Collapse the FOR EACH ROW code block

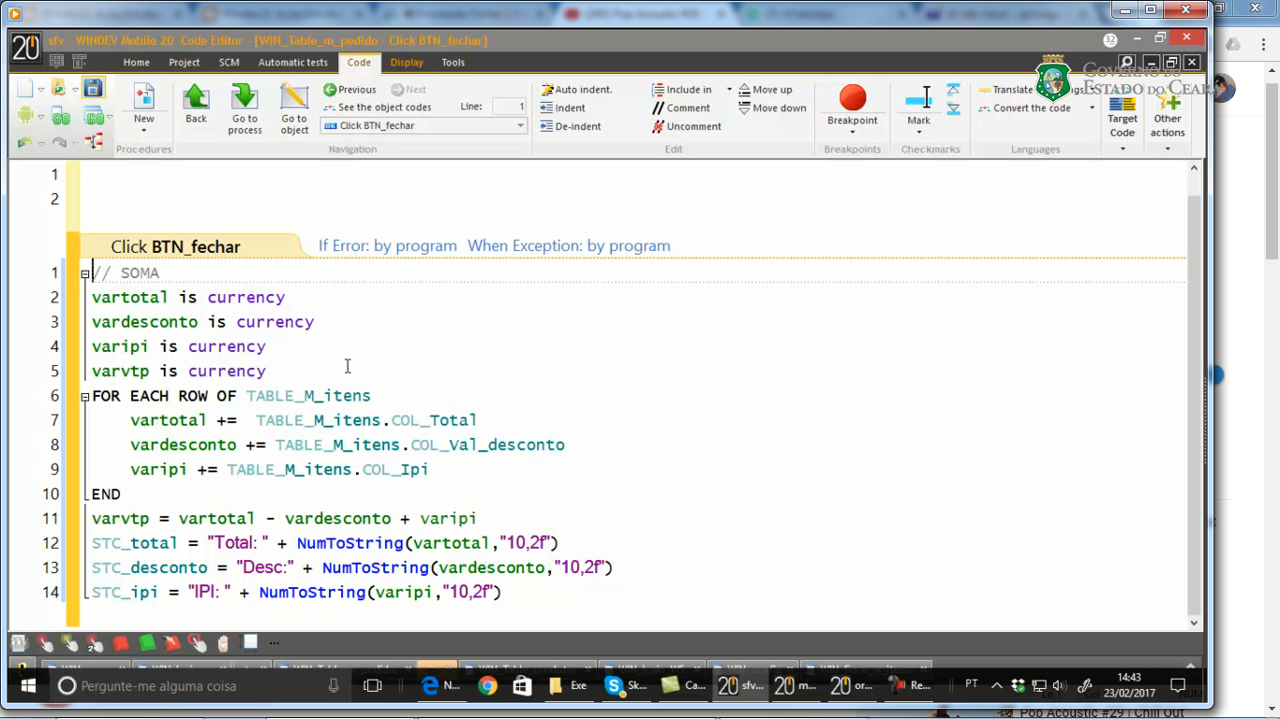pos(85,397)
